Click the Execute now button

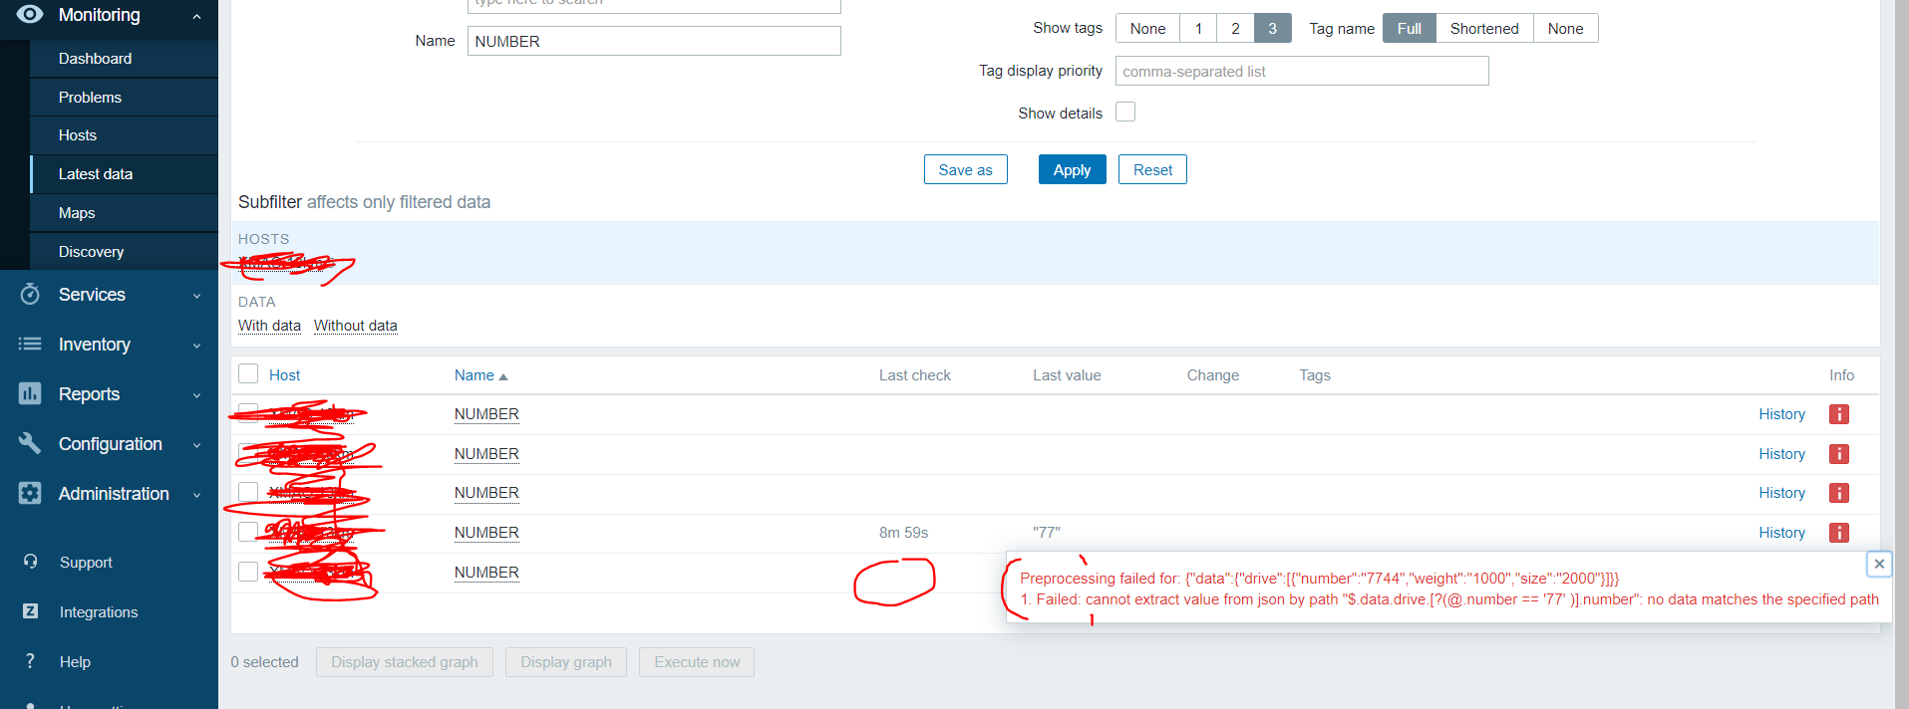point(697,662)
